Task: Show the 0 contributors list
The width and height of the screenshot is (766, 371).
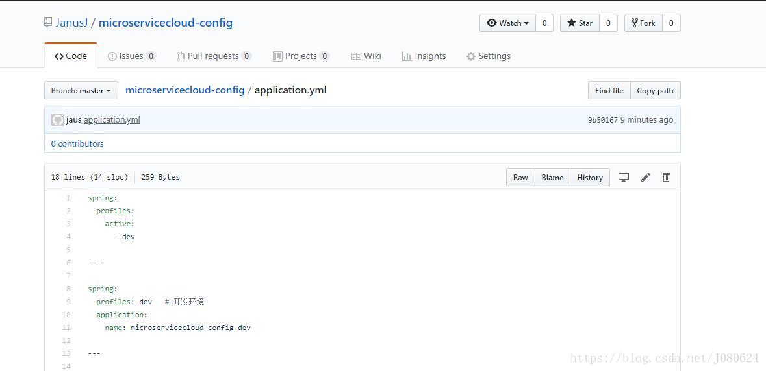Action: (x=77, y=143)
